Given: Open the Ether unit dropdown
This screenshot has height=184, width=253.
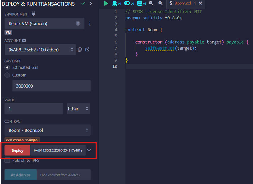Looking at the screenshot, I should point(79,109).
